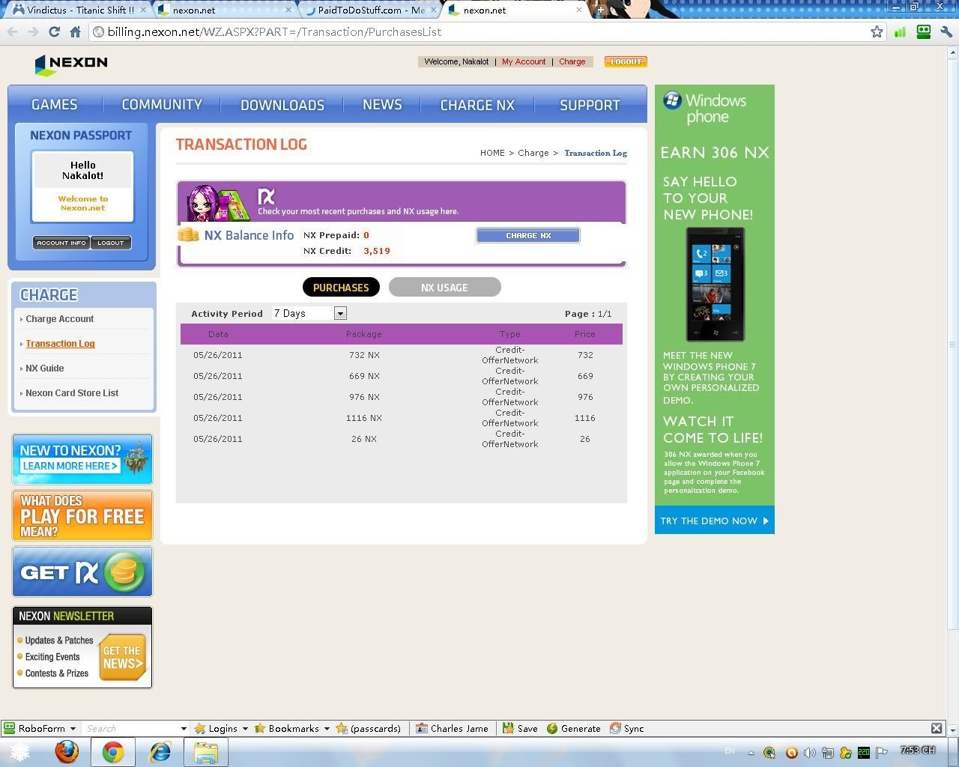Open the RoboForm extension icon in toolbar
Screen dimensions: 959x767
click(x=924, y=31)
